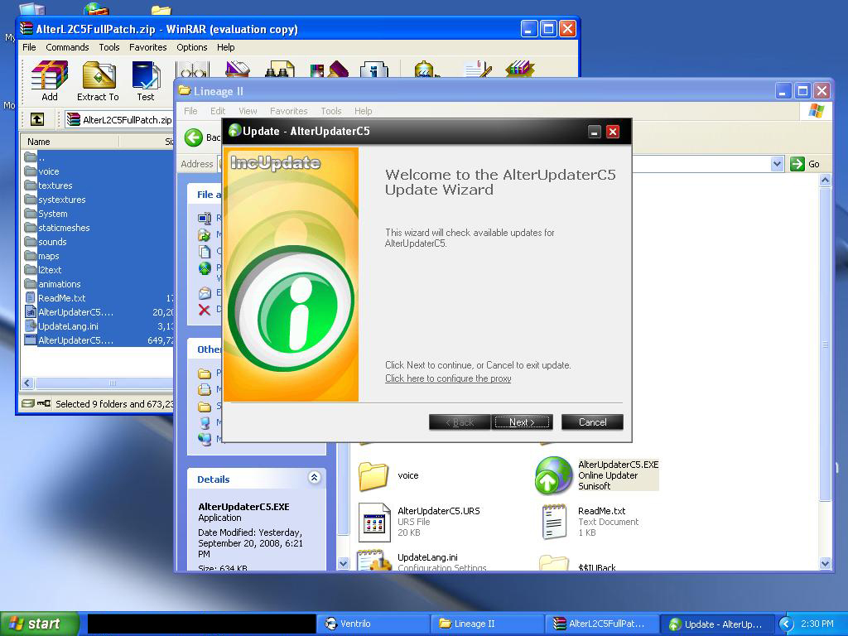Click Lineage II scrollbar up arrow
The width and height of the screenshot is (848, 636).
[x=825, y=180]
